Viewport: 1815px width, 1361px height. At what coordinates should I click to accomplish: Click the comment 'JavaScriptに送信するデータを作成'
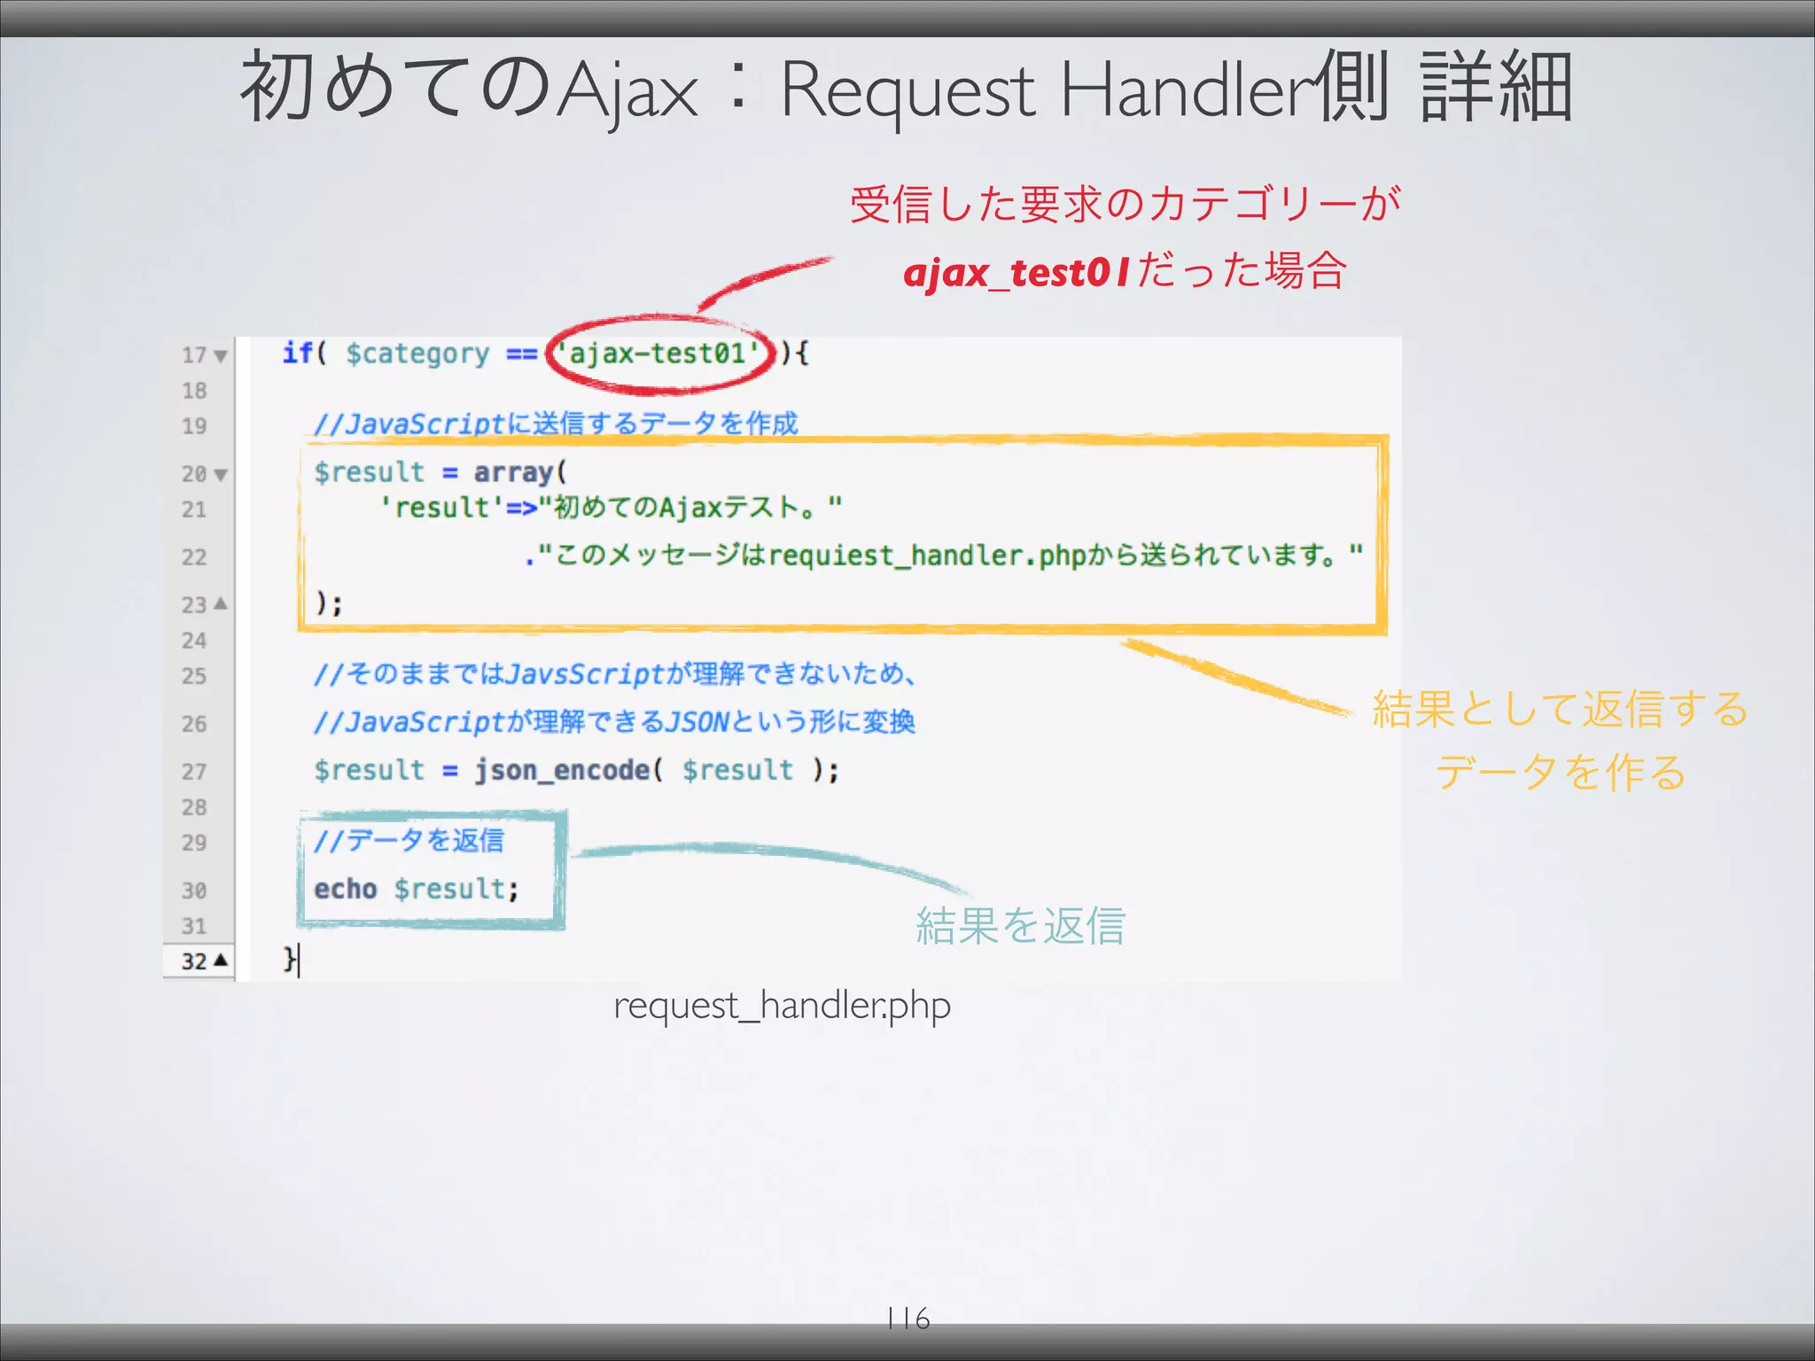[x=557, y=424]
